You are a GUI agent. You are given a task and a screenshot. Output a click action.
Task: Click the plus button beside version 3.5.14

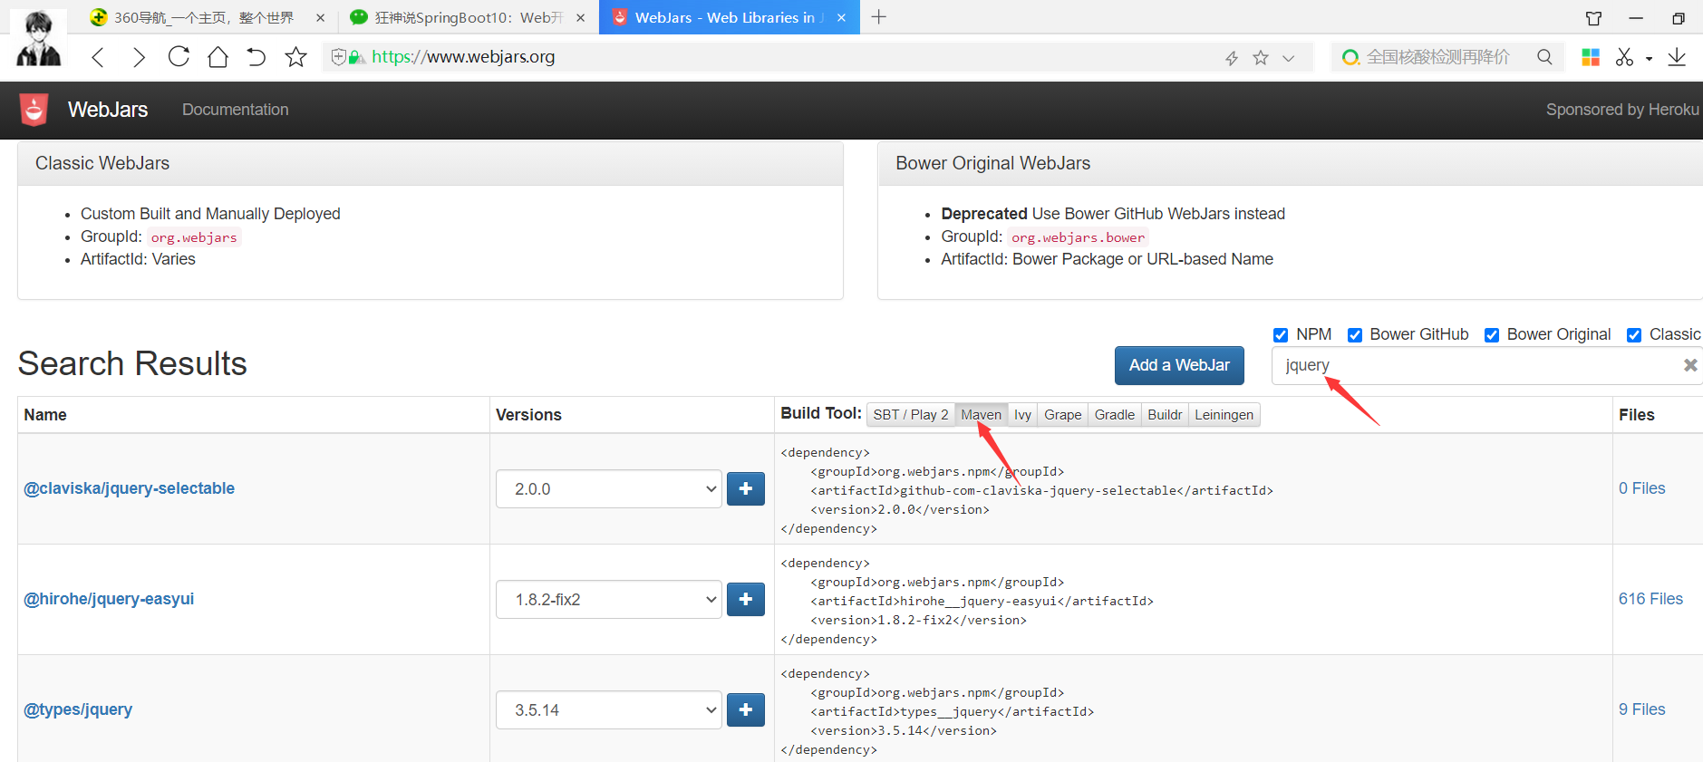click(x=746, y=710)
